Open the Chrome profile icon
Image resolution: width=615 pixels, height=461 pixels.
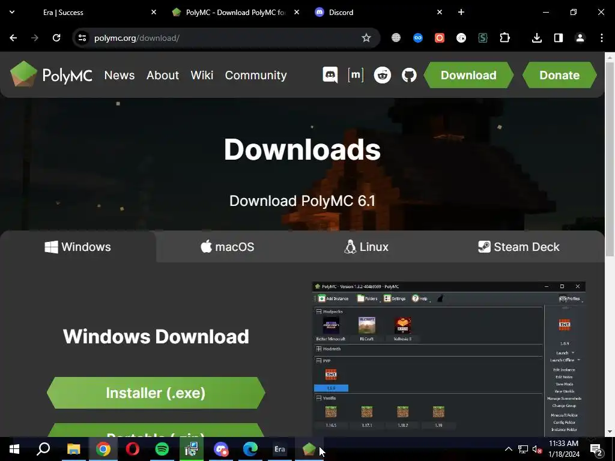580,38
